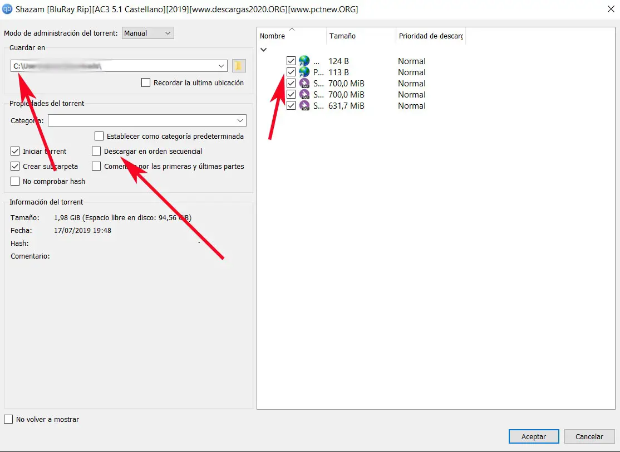Screen dimensions: 620x452
Task: Click web shortcut icon of 113 B file
Action: click(304, 72)
